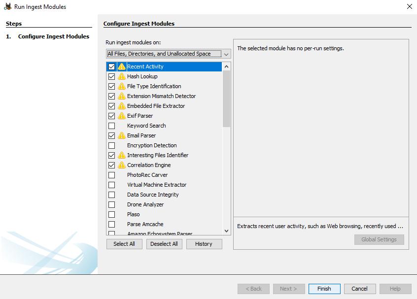
Task: Click warning icon next to Correlation Engine
Action: [121, 165]
